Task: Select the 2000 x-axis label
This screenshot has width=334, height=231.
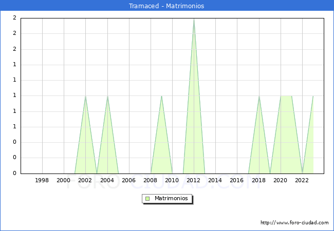Action: (64, 180)
